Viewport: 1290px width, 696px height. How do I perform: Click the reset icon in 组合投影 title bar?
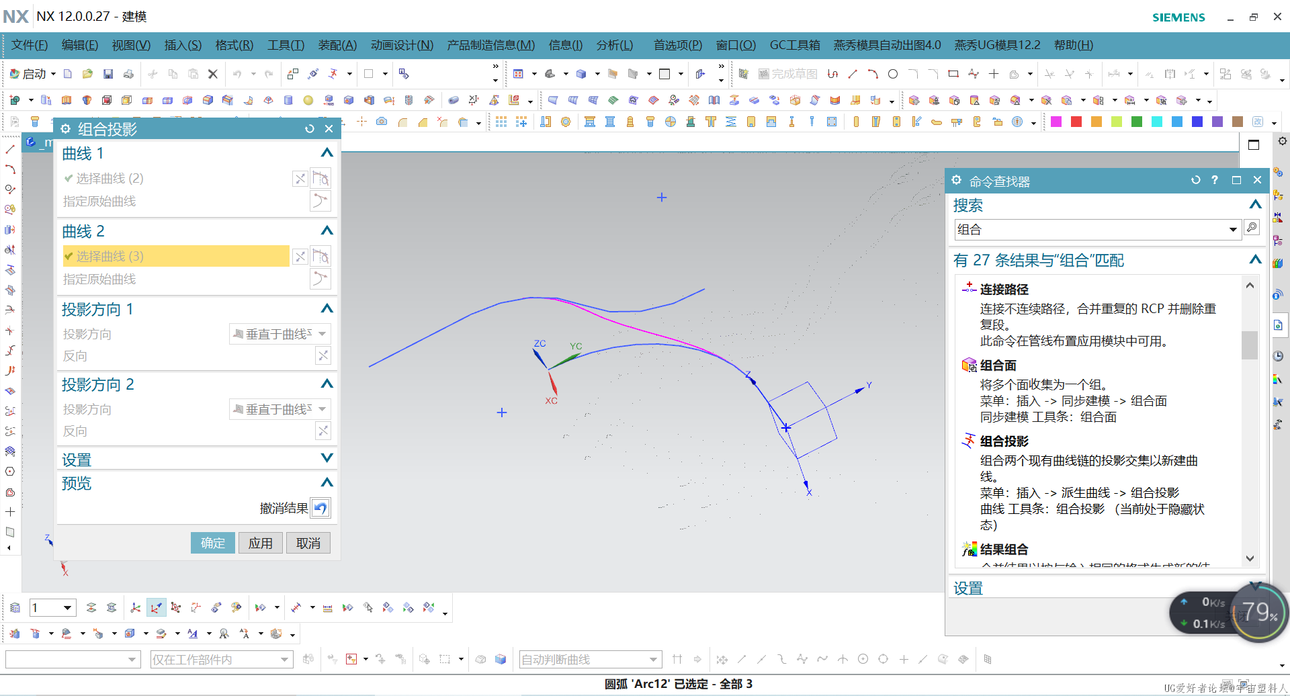[309, 128]
